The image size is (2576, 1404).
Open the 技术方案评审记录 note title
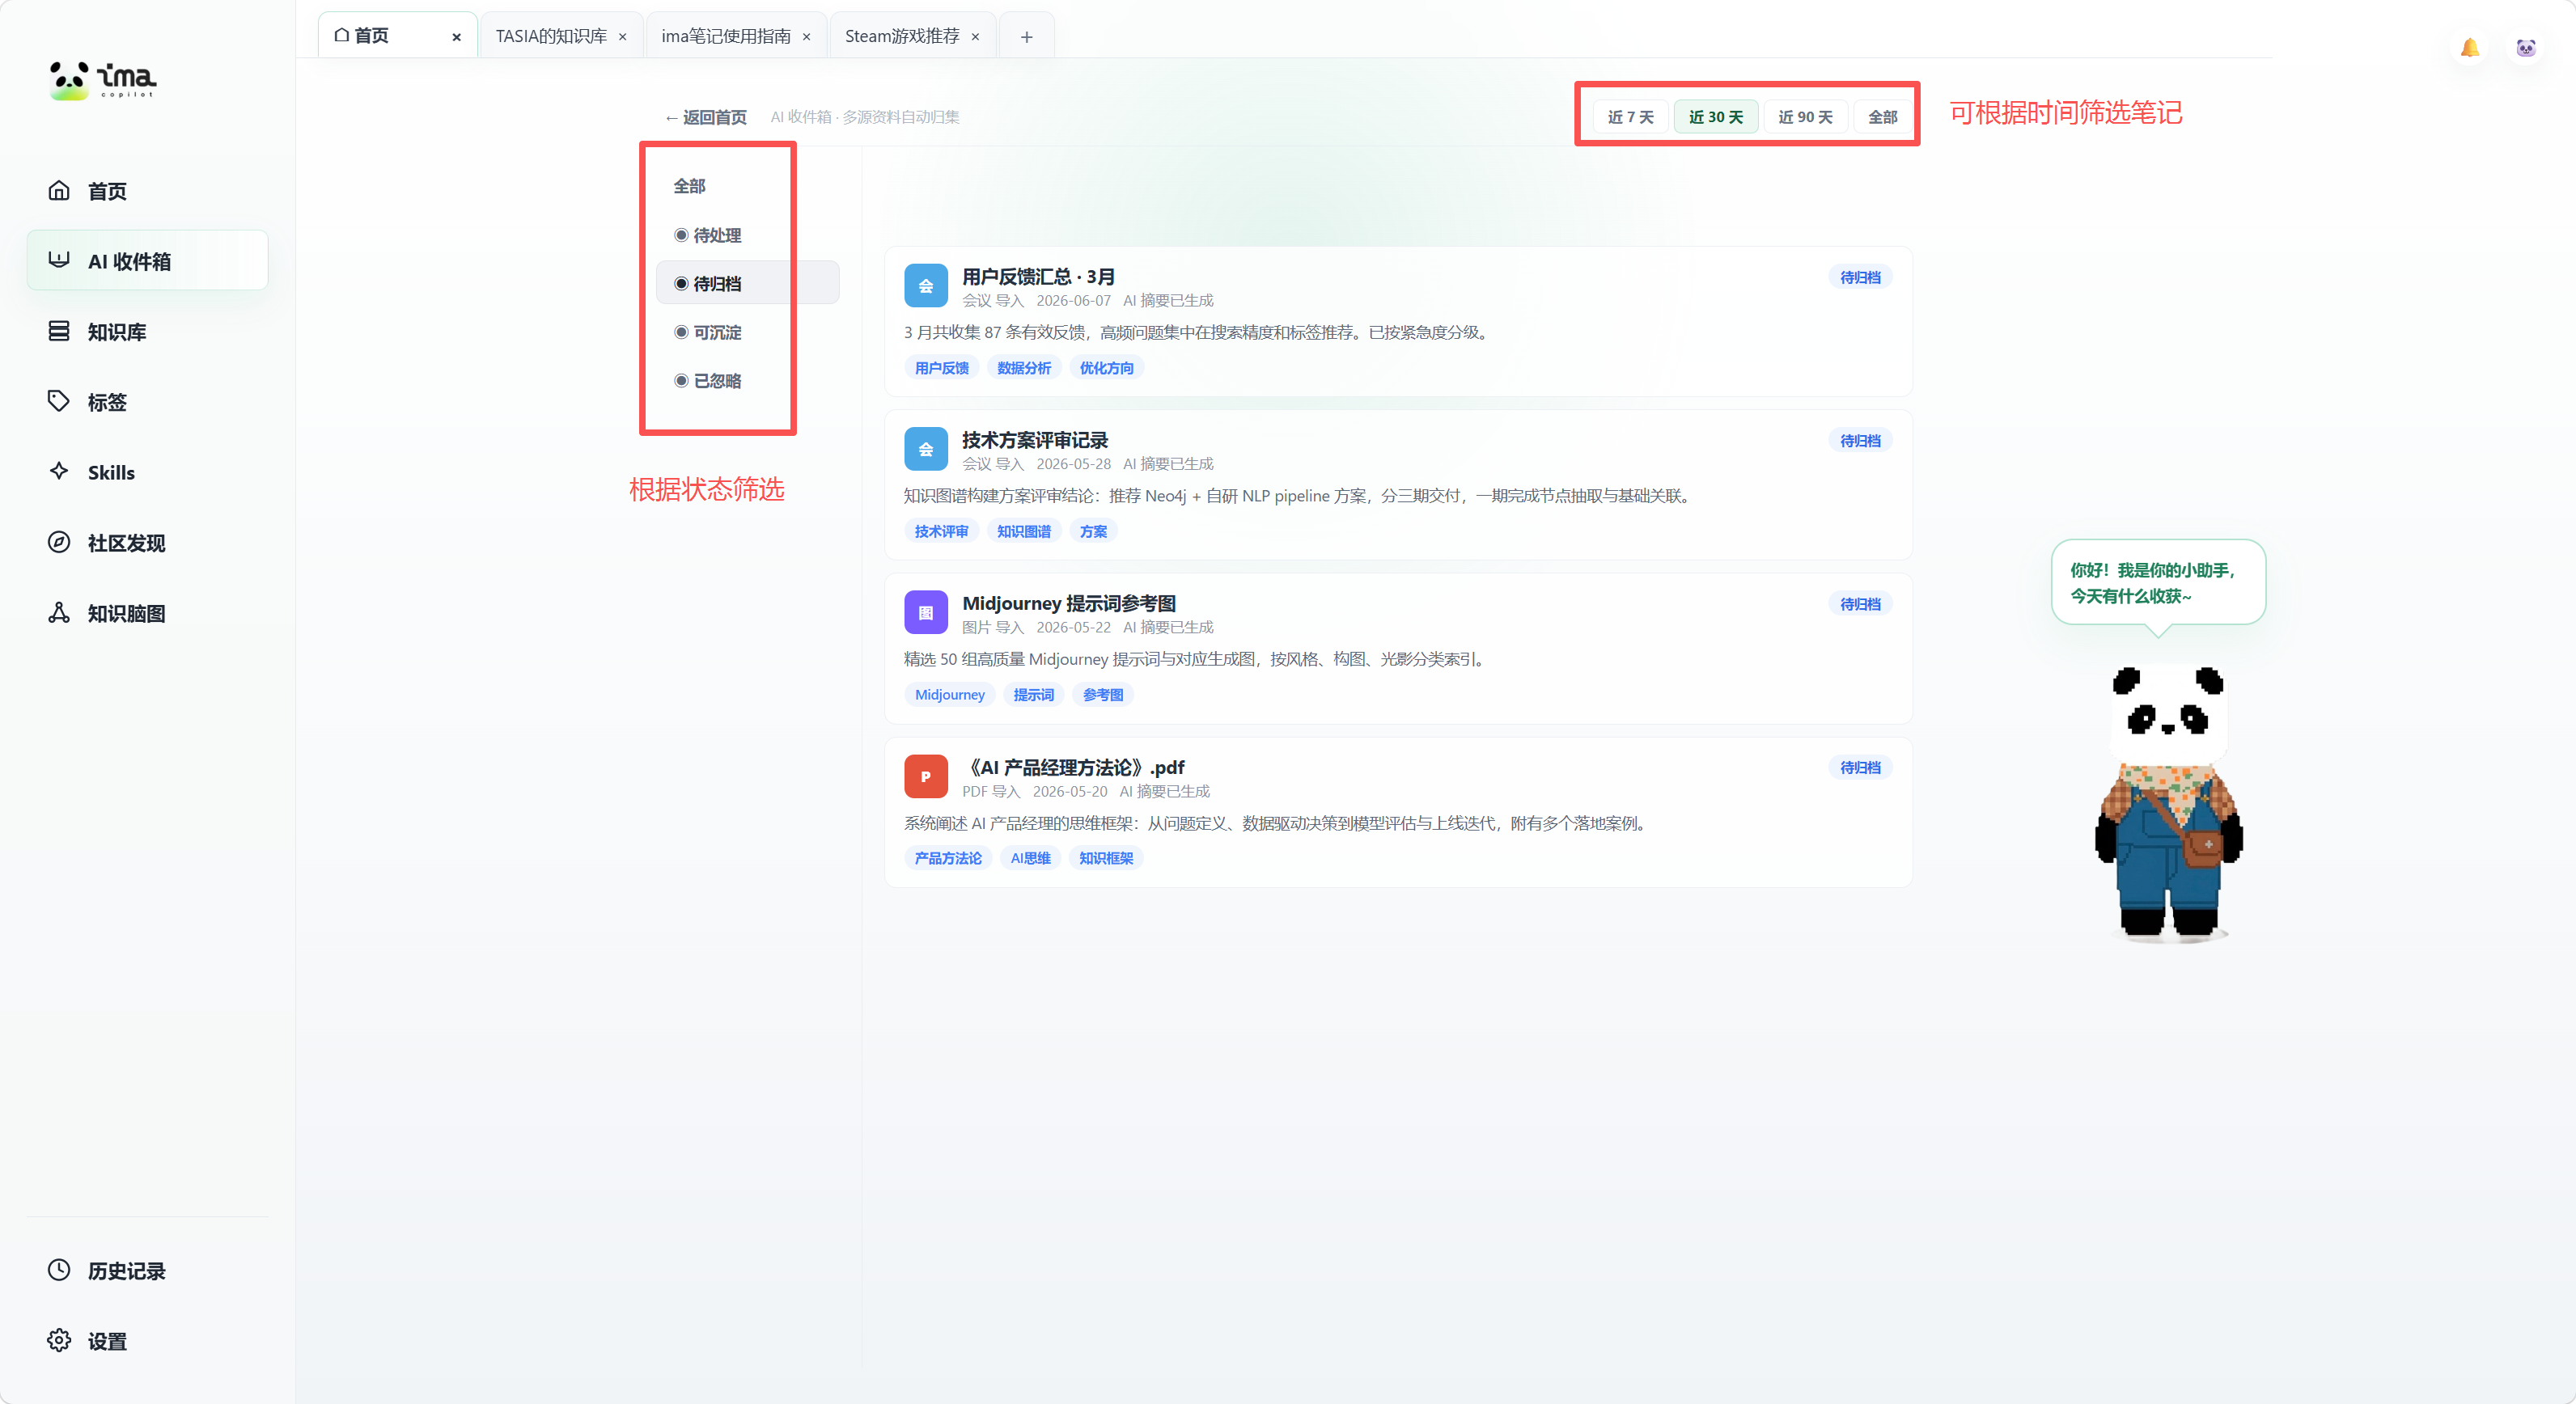tap(1035, 440)
